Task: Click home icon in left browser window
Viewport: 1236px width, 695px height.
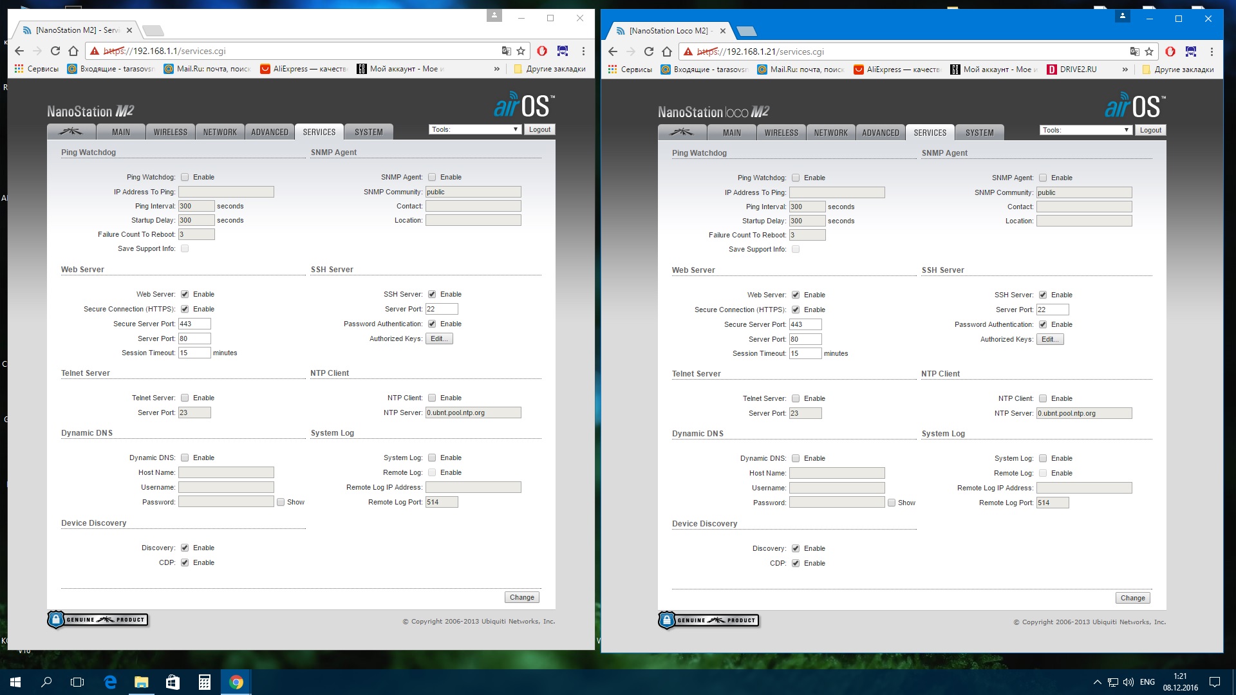Action: pyautogui.click(x=73, y=51)
